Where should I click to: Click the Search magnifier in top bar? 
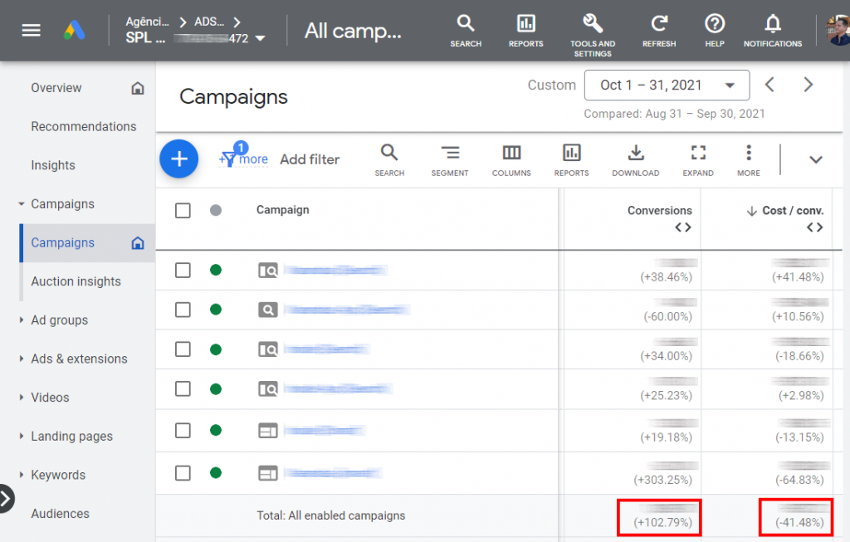pyautogui.click(x=466, y=30)
